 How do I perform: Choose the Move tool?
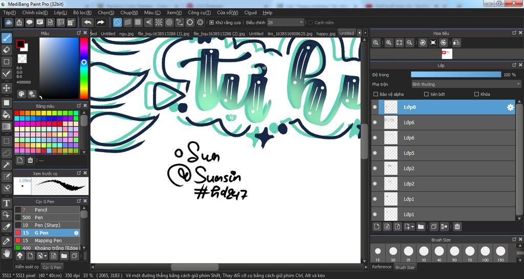(x=6, y=88)
